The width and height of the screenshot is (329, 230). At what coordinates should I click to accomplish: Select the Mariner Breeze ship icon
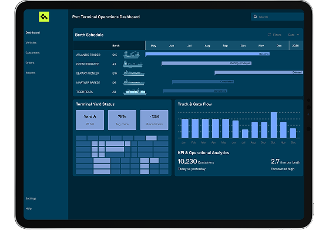(x=134, y=82)
